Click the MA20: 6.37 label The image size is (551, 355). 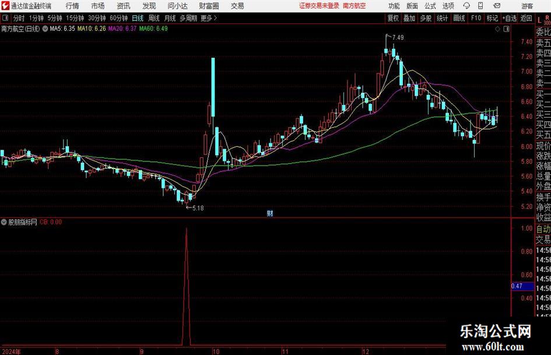122,29
